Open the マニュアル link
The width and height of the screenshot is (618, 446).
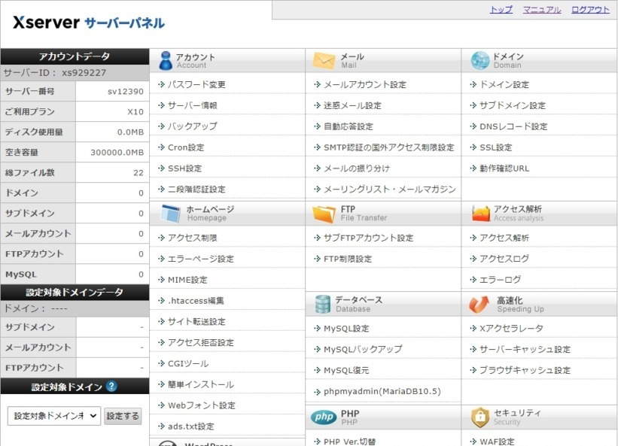[541, 10]
